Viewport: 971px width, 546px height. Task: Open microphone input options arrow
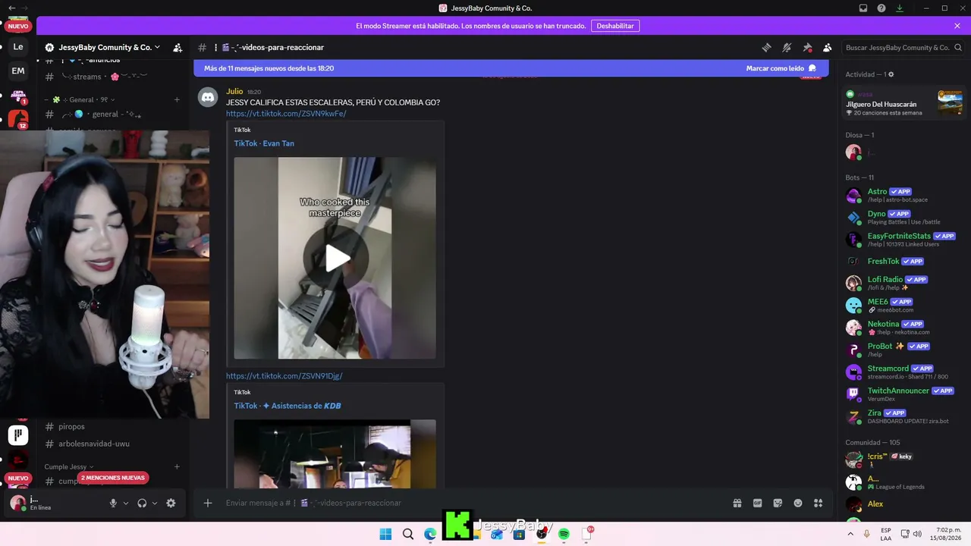coord(126,503)
